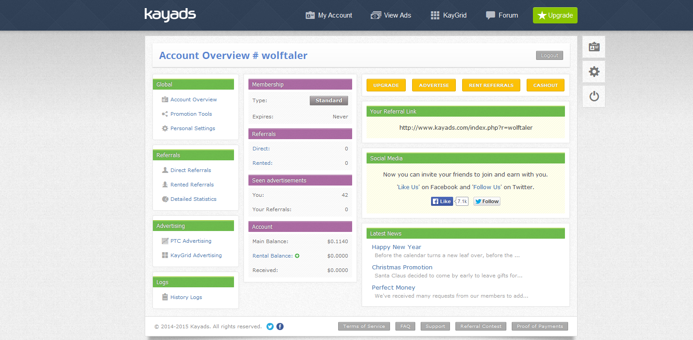Go to Direct Referrals
693x340 pixels.
pyautogui.click(x=191, y=170)
